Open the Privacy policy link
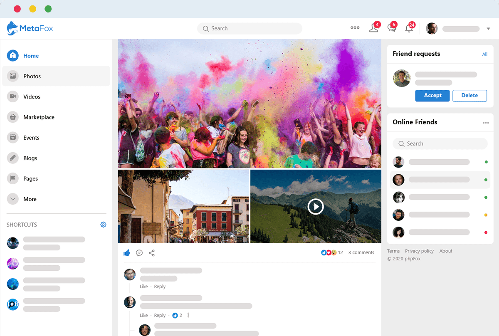The width and height of the screenshot is (499, 336). pos(419,251)
